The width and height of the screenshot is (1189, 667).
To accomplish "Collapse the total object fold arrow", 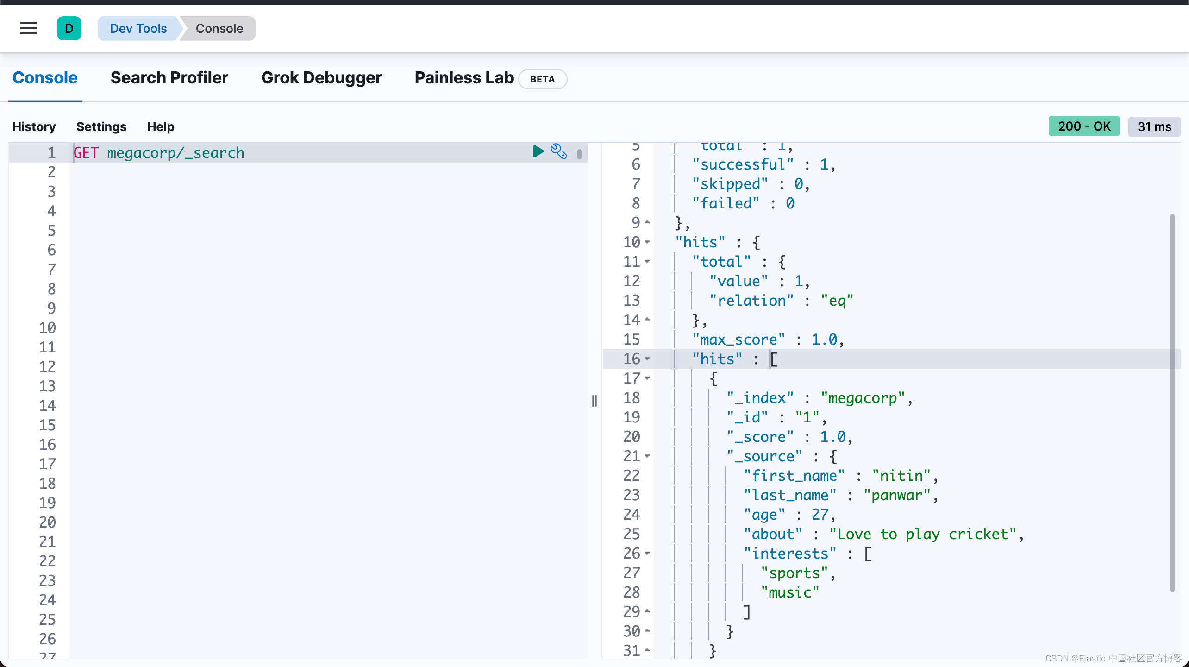I will (x=647, y=261).
